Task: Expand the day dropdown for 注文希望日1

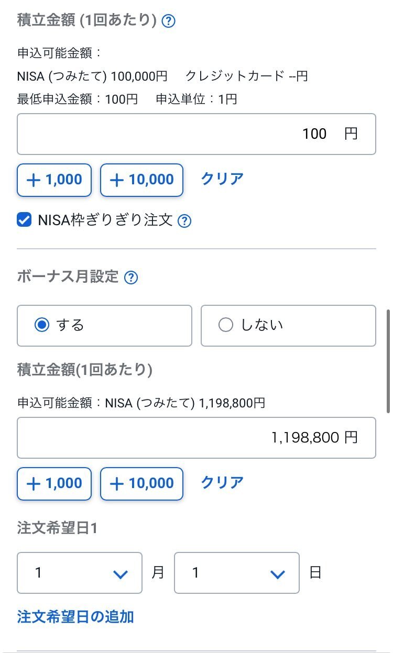Action: coord(237,573)
